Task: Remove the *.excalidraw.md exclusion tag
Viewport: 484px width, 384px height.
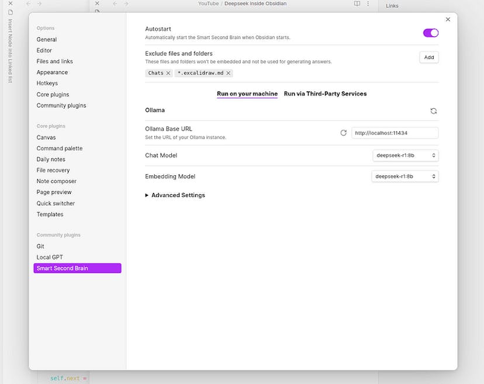Action: (x=229, y=73)
